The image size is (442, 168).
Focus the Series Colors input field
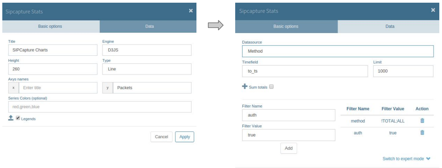click(100, 107)
